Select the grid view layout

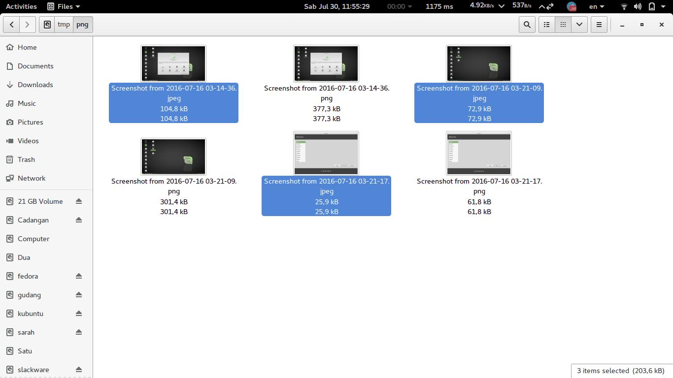pyautogui.click(x=563, y=24)
